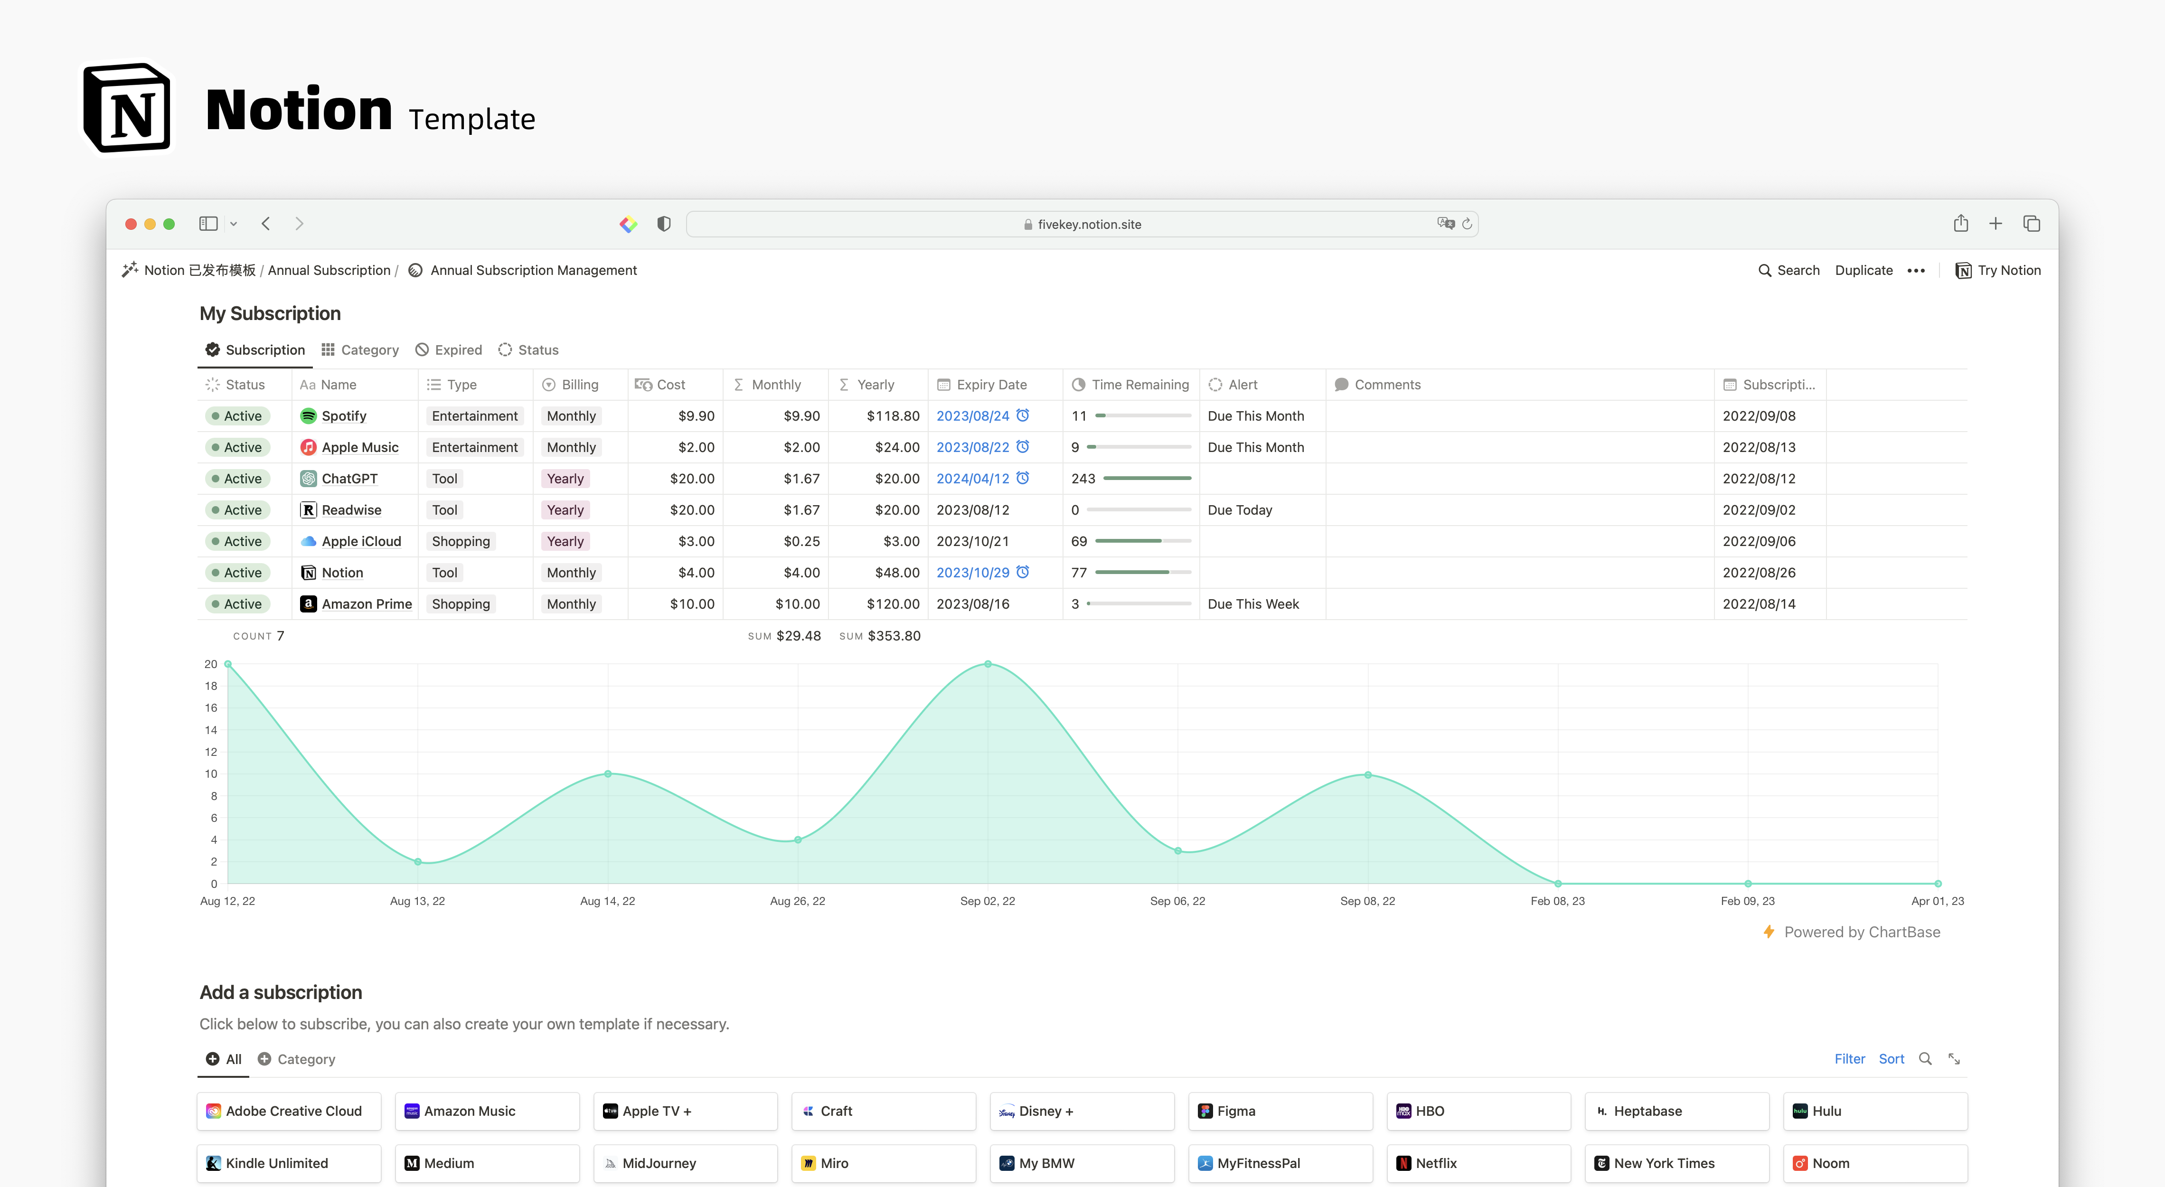Click the Duplicate button
This screenshot has height=1187, width=2165.
(1864, 270)
